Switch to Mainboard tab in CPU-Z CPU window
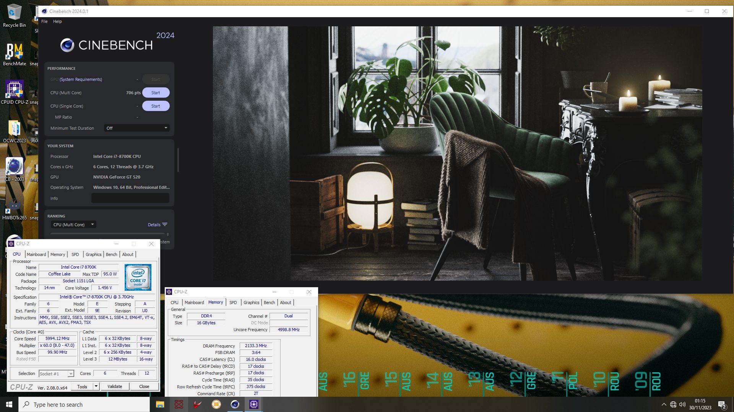734x412 pixels. tap(36, 254)
